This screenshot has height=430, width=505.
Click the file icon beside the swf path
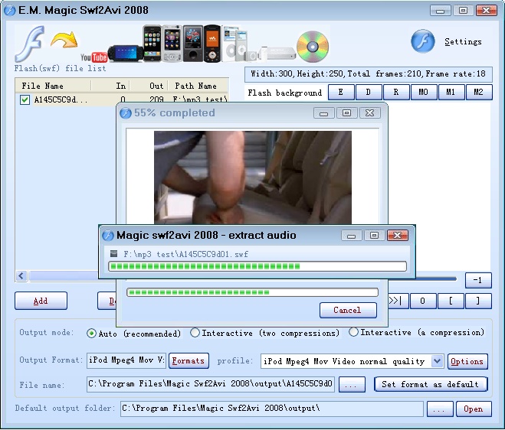tap(113, 254)
